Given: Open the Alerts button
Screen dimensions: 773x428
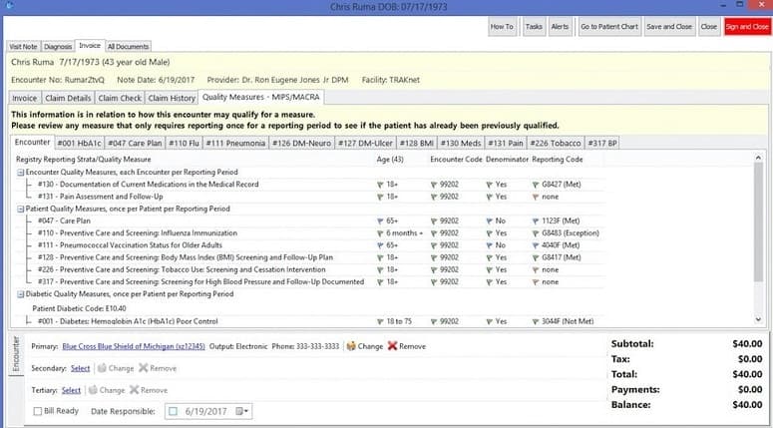Looking at the screenshot, I should (x=560, y=27).
